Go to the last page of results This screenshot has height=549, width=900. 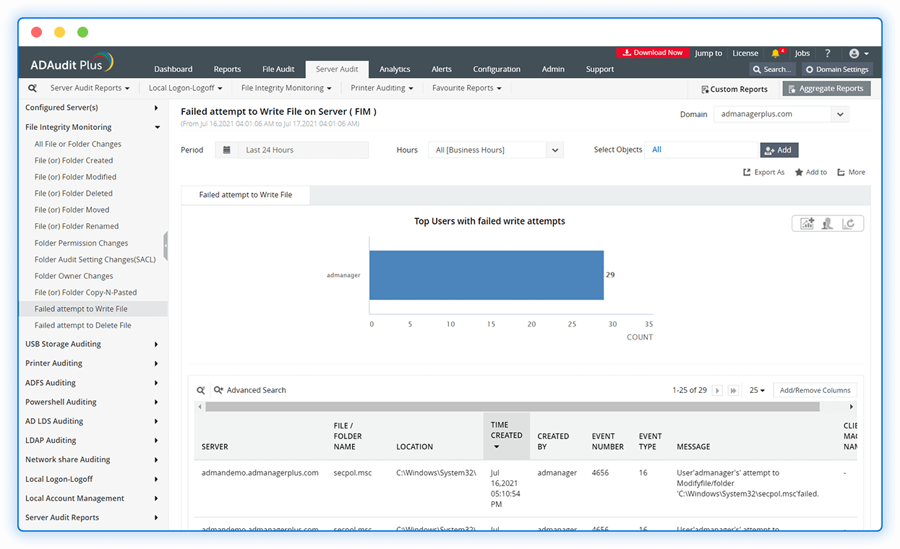click(733, 391)
